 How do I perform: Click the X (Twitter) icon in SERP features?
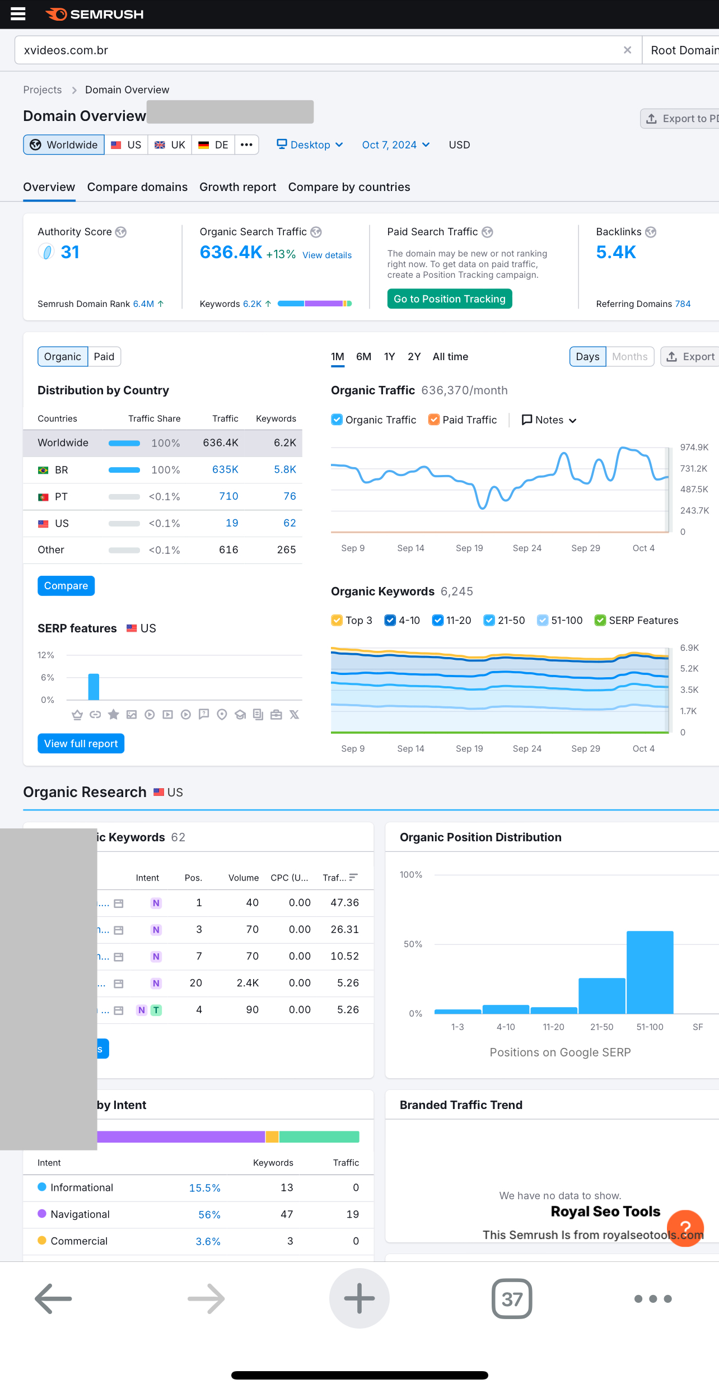coord(295,715)
